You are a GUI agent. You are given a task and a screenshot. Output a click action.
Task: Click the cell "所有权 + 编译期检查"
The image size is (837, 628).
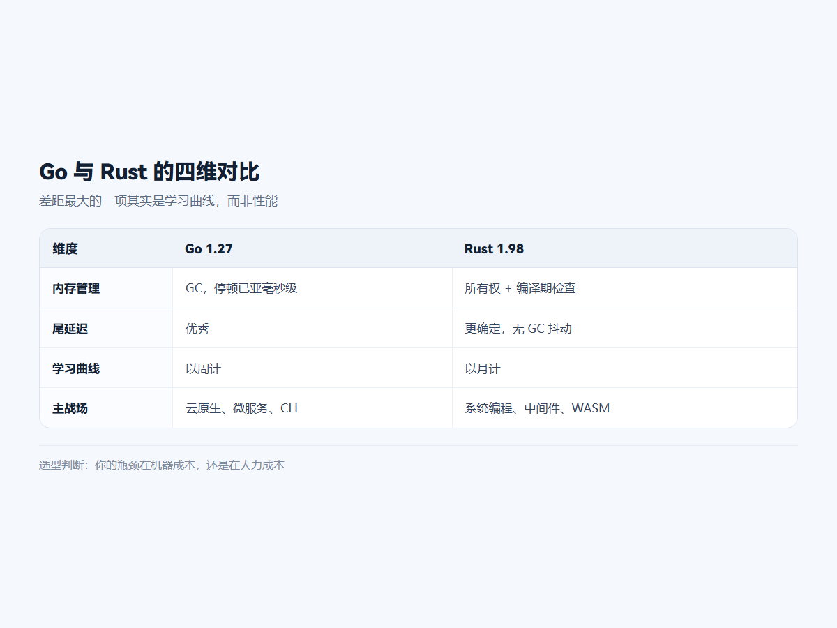(x=624, y=288)
